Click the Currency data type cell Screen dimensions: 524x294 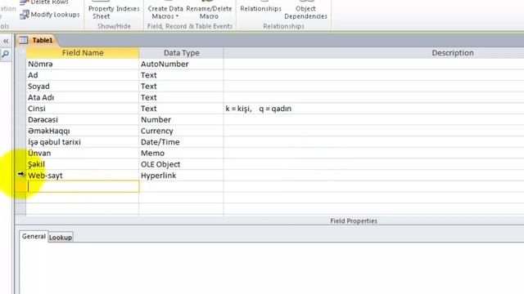[181, 131]
